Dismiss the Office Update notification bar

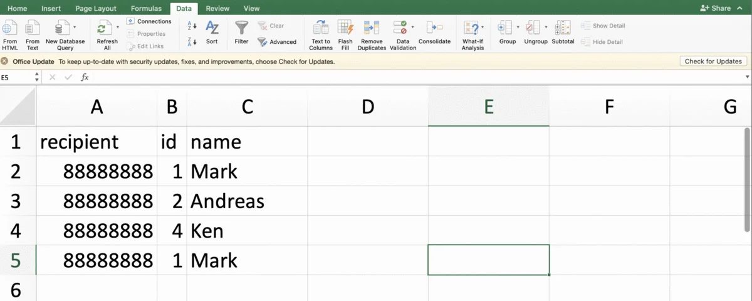pos(4,61)
